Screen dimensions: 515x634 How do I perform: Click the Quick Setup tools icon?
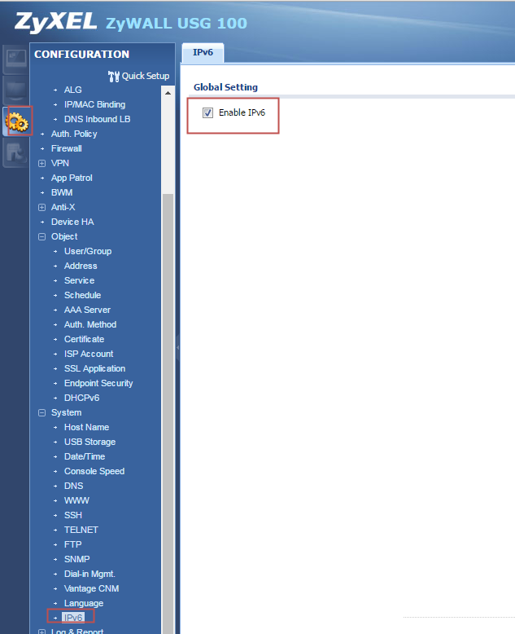coord(113,76)
